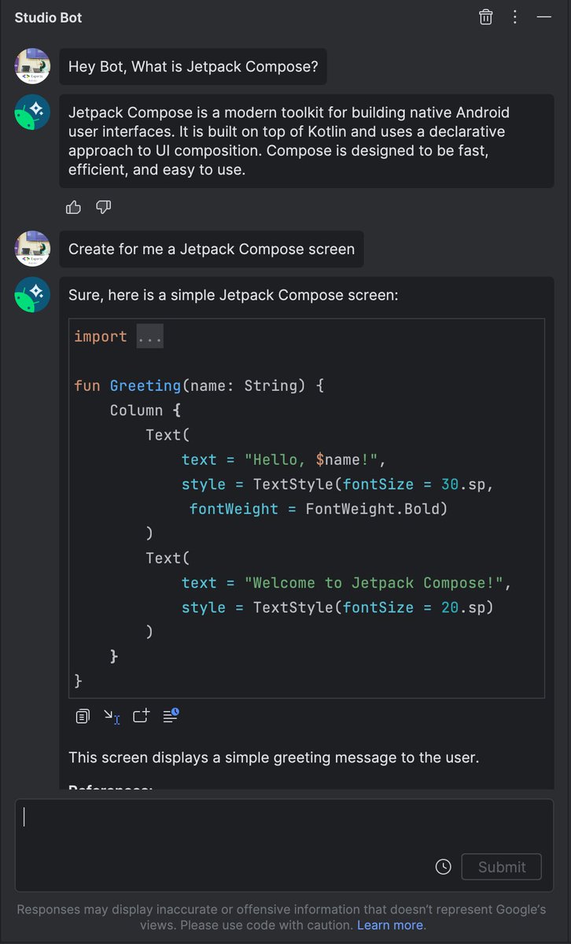Open the Learn more link
The image size is (571, 944).
click(x=391, y=925)
